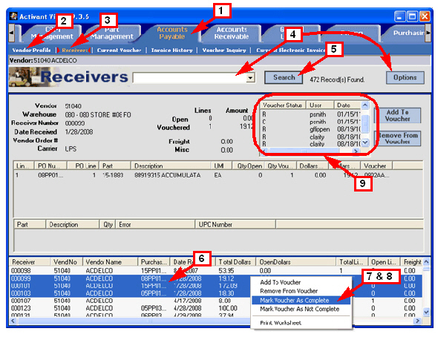The height and width of the screenshot is (337, 438).
Task: Sort by Voucher Status column header
Action: point(283,105)
